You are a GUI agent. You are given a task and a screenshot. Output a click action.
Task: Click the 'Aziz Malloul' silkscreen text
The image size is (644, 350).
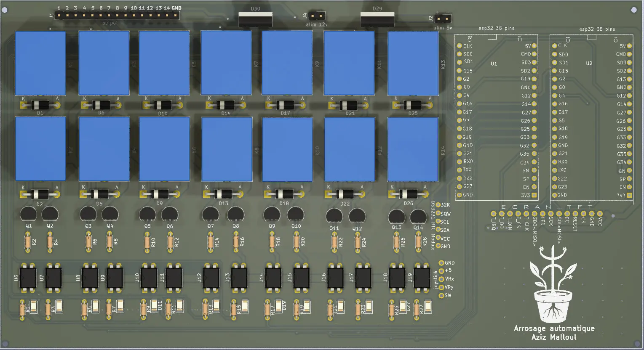click(x=554, y=337)
